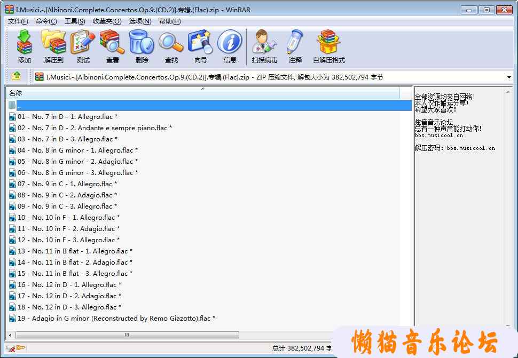Open the 收藏夹(O) menu

tap(107, 21)
